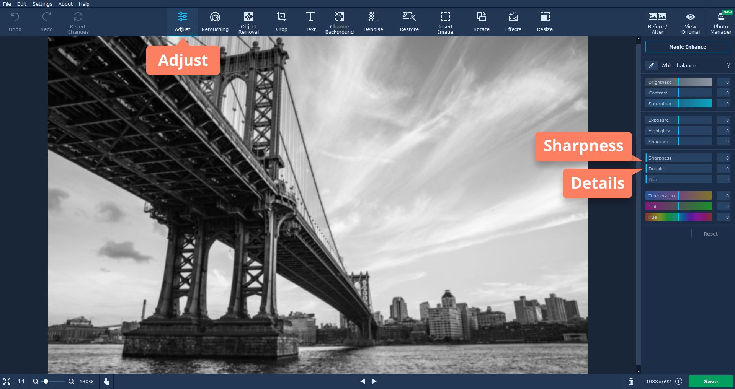735x389 pixels.
Task: Click the Reset button
Action: pos(710,234)
